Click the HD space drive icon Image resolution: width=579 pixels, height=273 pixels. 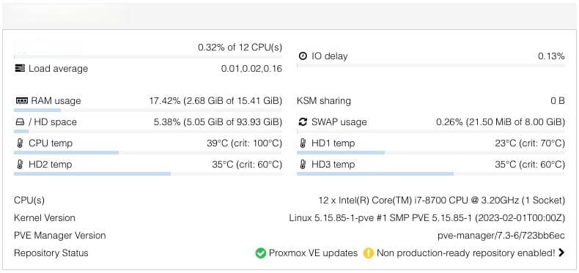click(20, 122)
